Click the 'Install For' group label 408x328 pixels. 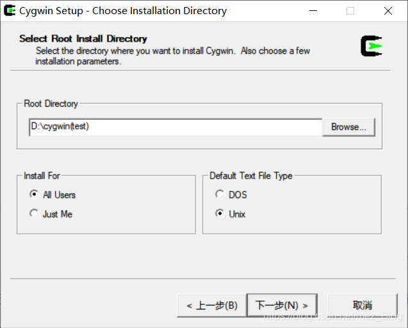tap(42, 176)
